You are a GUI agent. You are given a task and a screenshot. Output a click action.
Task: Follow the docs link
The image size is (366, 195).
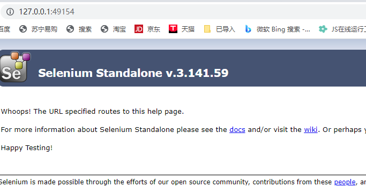[237, 130]
